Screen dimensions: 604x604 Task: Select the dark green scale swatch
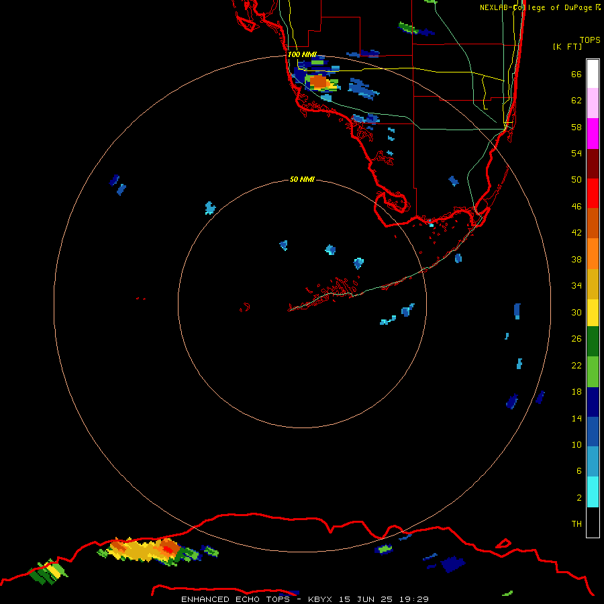[593, 342]
